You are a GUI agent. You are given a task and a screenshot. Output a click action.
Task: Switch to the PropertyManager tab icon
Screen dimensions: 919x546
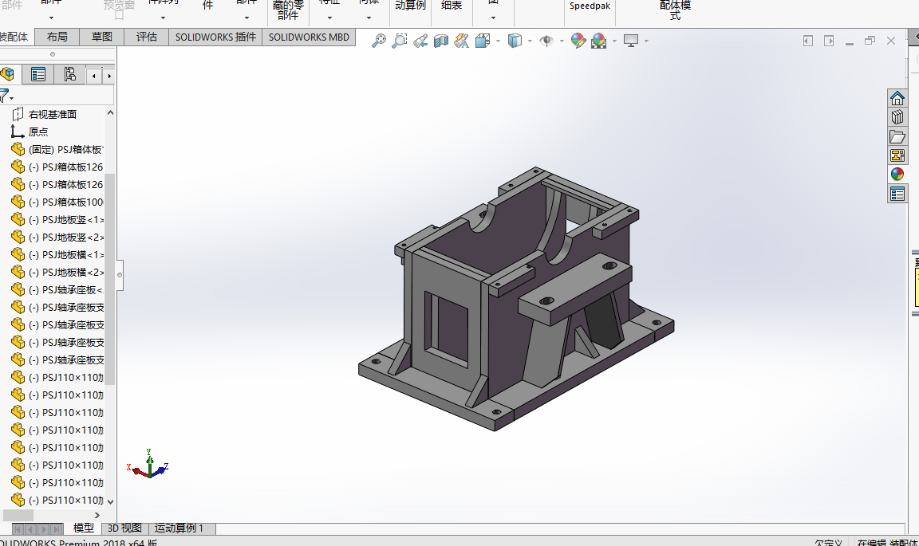point(38,74)
